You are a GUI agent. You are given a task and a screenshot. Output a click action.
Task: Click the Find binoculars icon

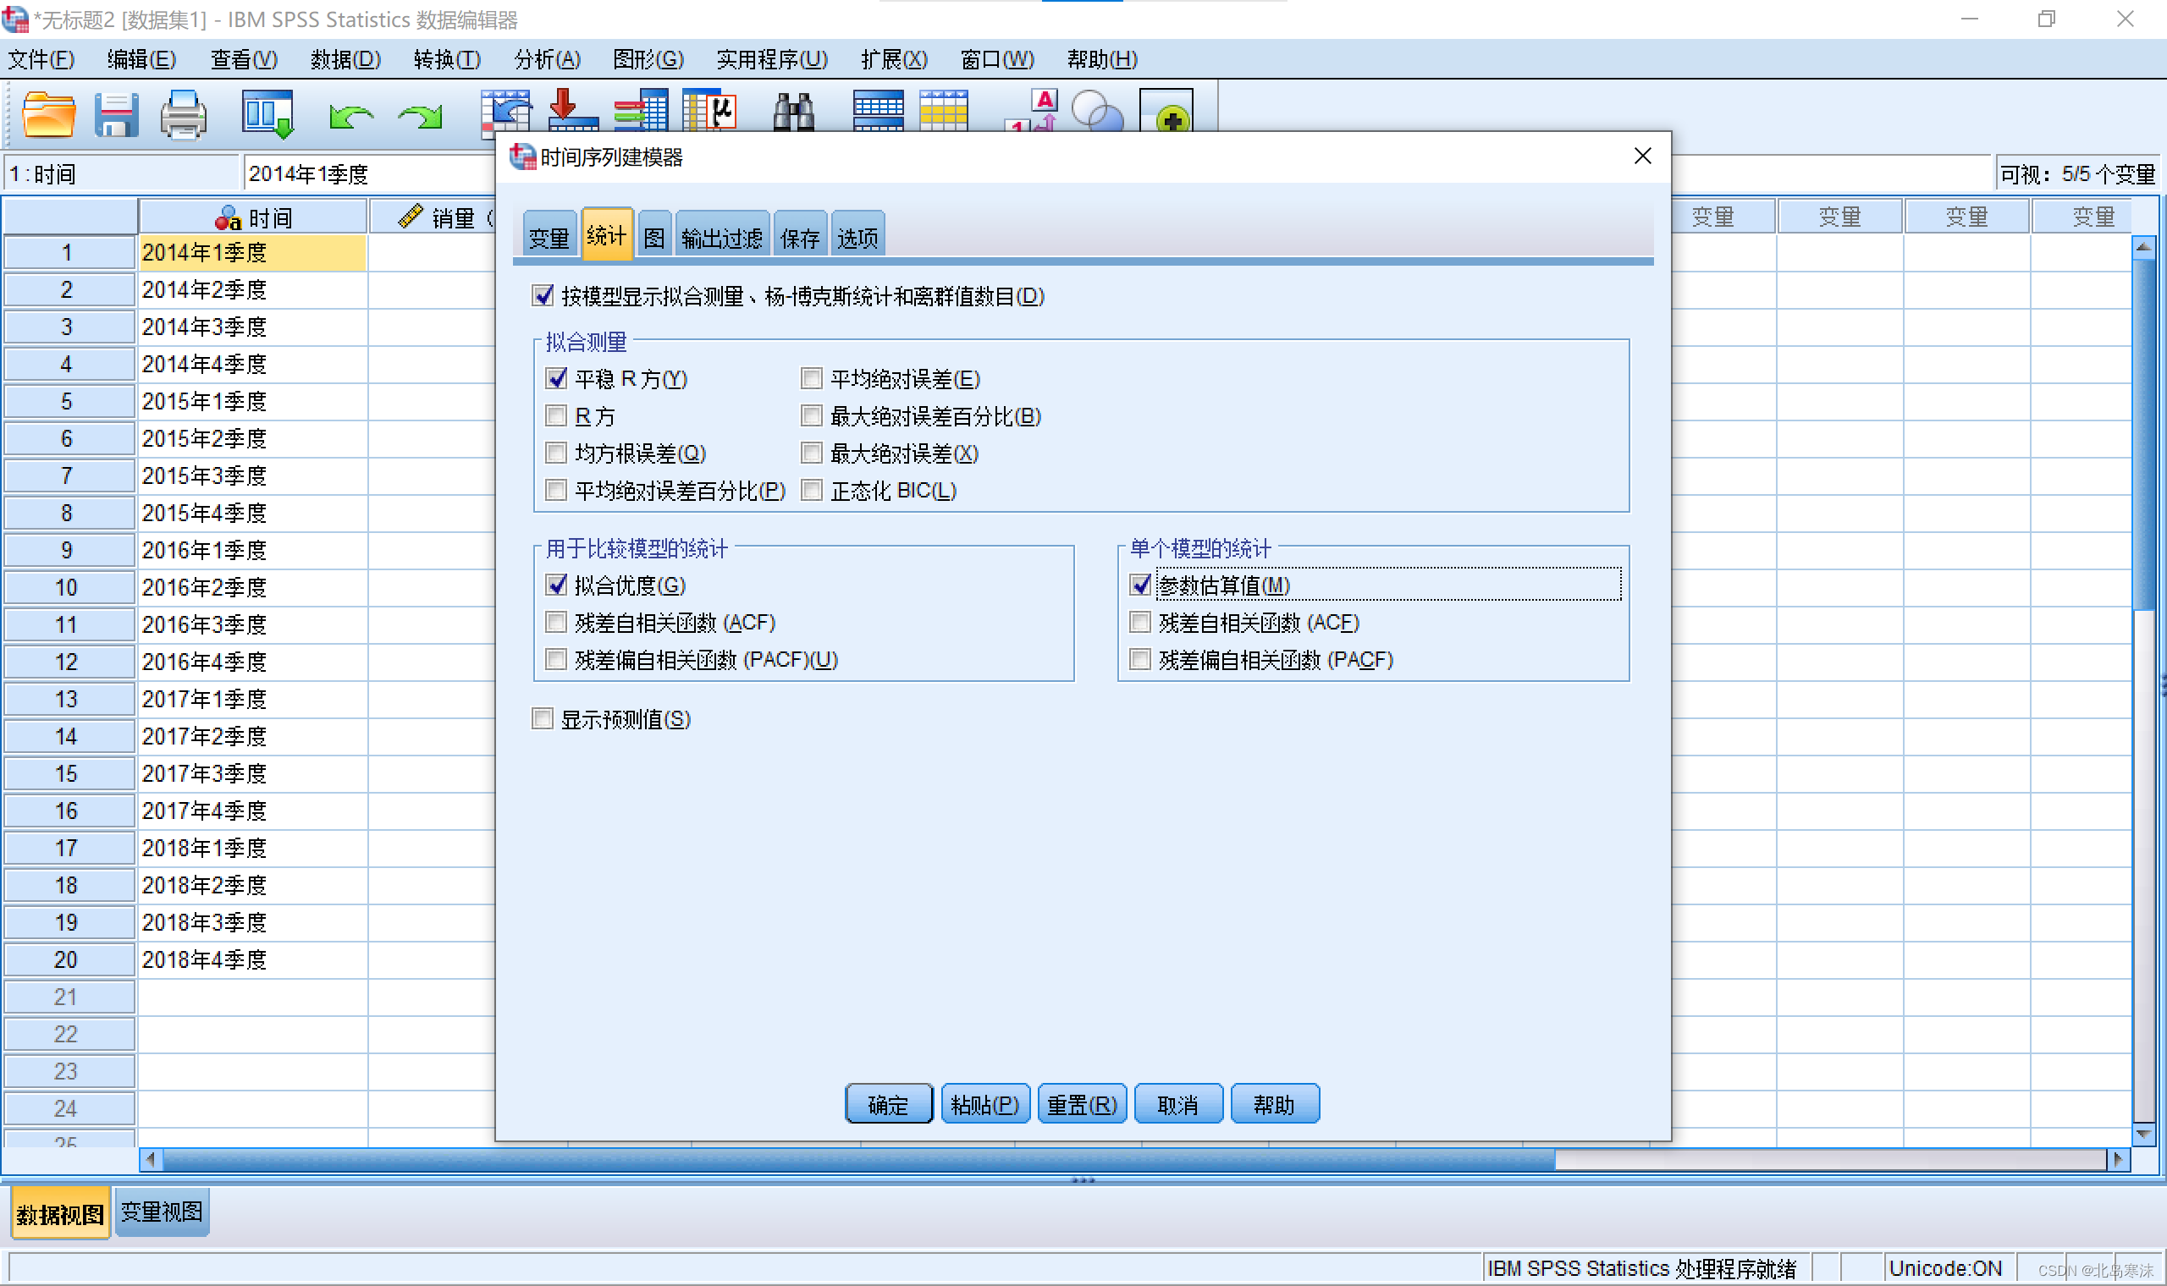tap(792, 114)
